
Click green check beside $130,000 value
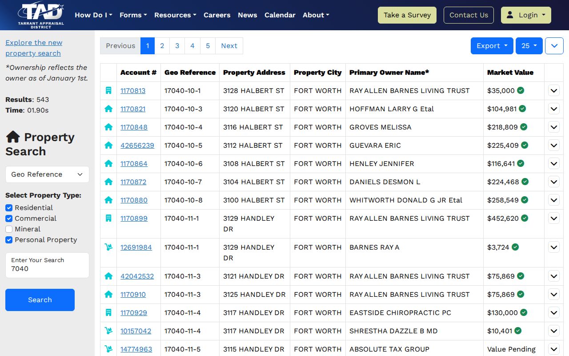point(524,312)
